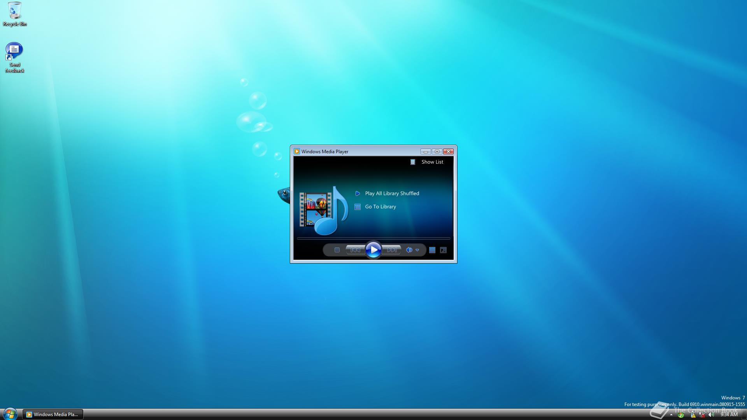This screenshot has height=420, width=747.
Task: Click play arrow icon beside Library Shuffled
Action: tap(358, 193)
